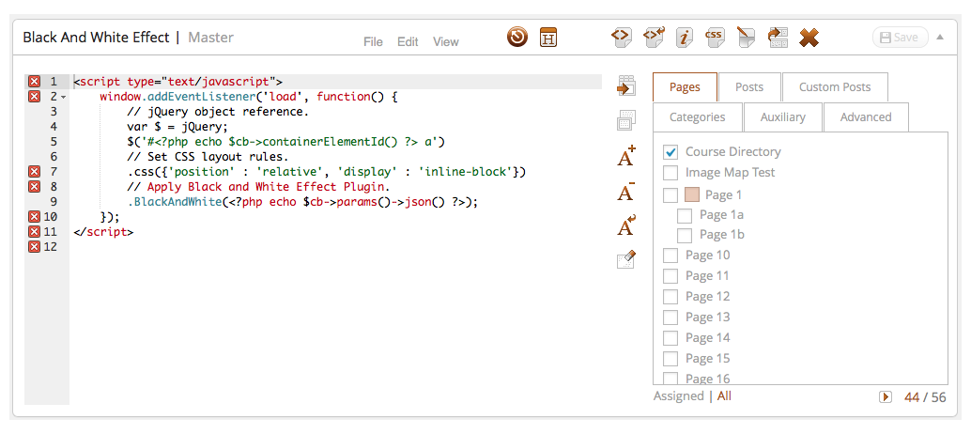This screenshot has height=434, width=971.
Task: Click the .BlackAndWhite code line
Action: (x=303, y=202)
